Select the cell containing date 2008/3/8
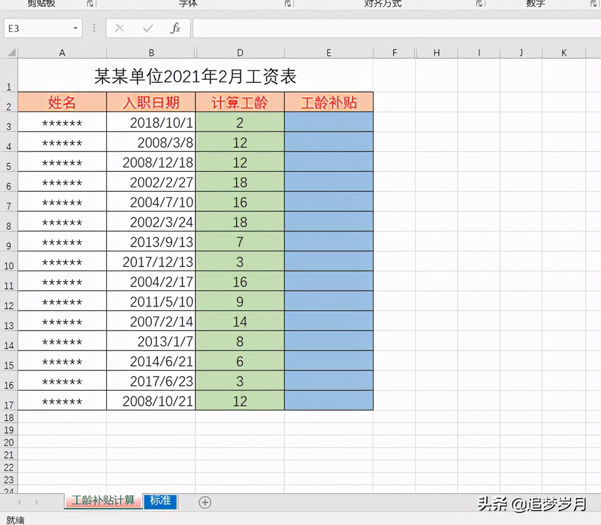The width and height of the screenshot is (601, 525). (151, 142)
